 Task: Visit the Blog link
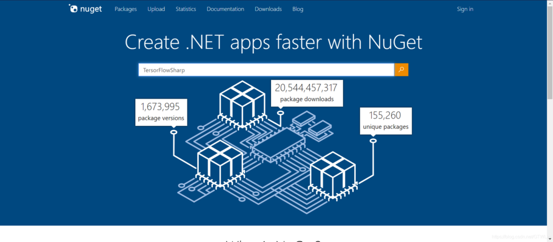(x=298, y=9)
